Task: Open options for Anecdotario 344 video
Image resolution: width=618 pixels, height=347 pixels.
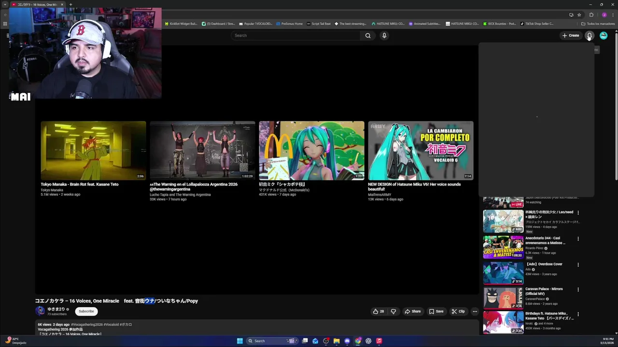Action: tap(578, 239)
